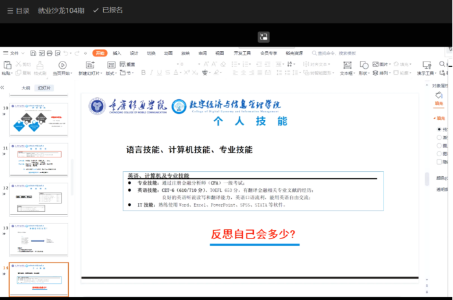Click the Save icon in quick toolbar
Image resolution: width=453 pixels, height=300 pixels.
click(x=34, y=53)
